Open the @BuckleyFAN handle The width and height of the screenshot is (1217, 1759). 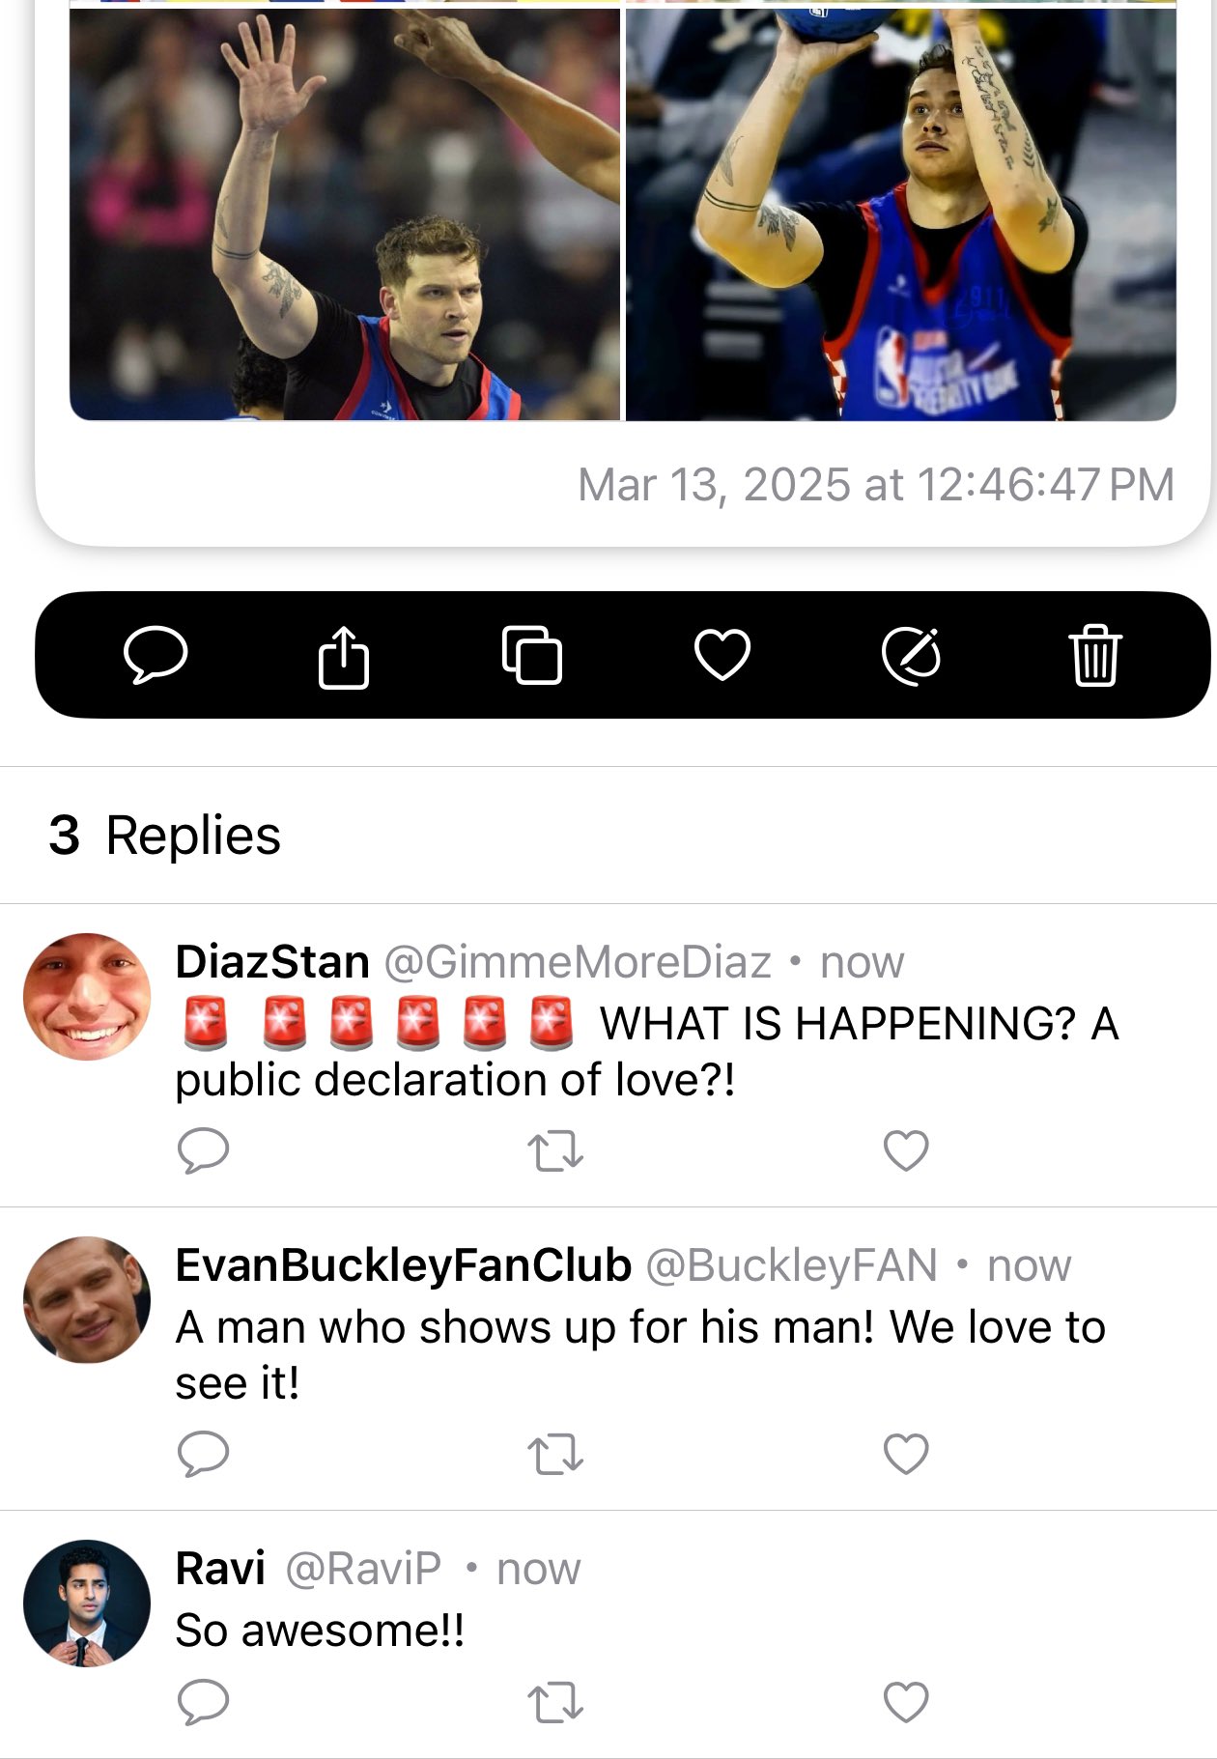[791, 1265]
